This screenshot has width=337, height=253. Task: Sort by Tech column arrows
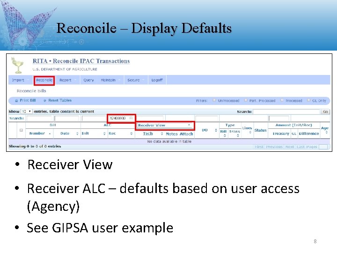click(x=162, y=134)
